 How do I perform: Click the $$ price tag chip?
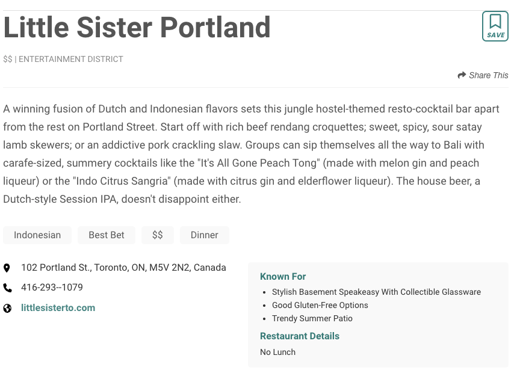[157, 235]
